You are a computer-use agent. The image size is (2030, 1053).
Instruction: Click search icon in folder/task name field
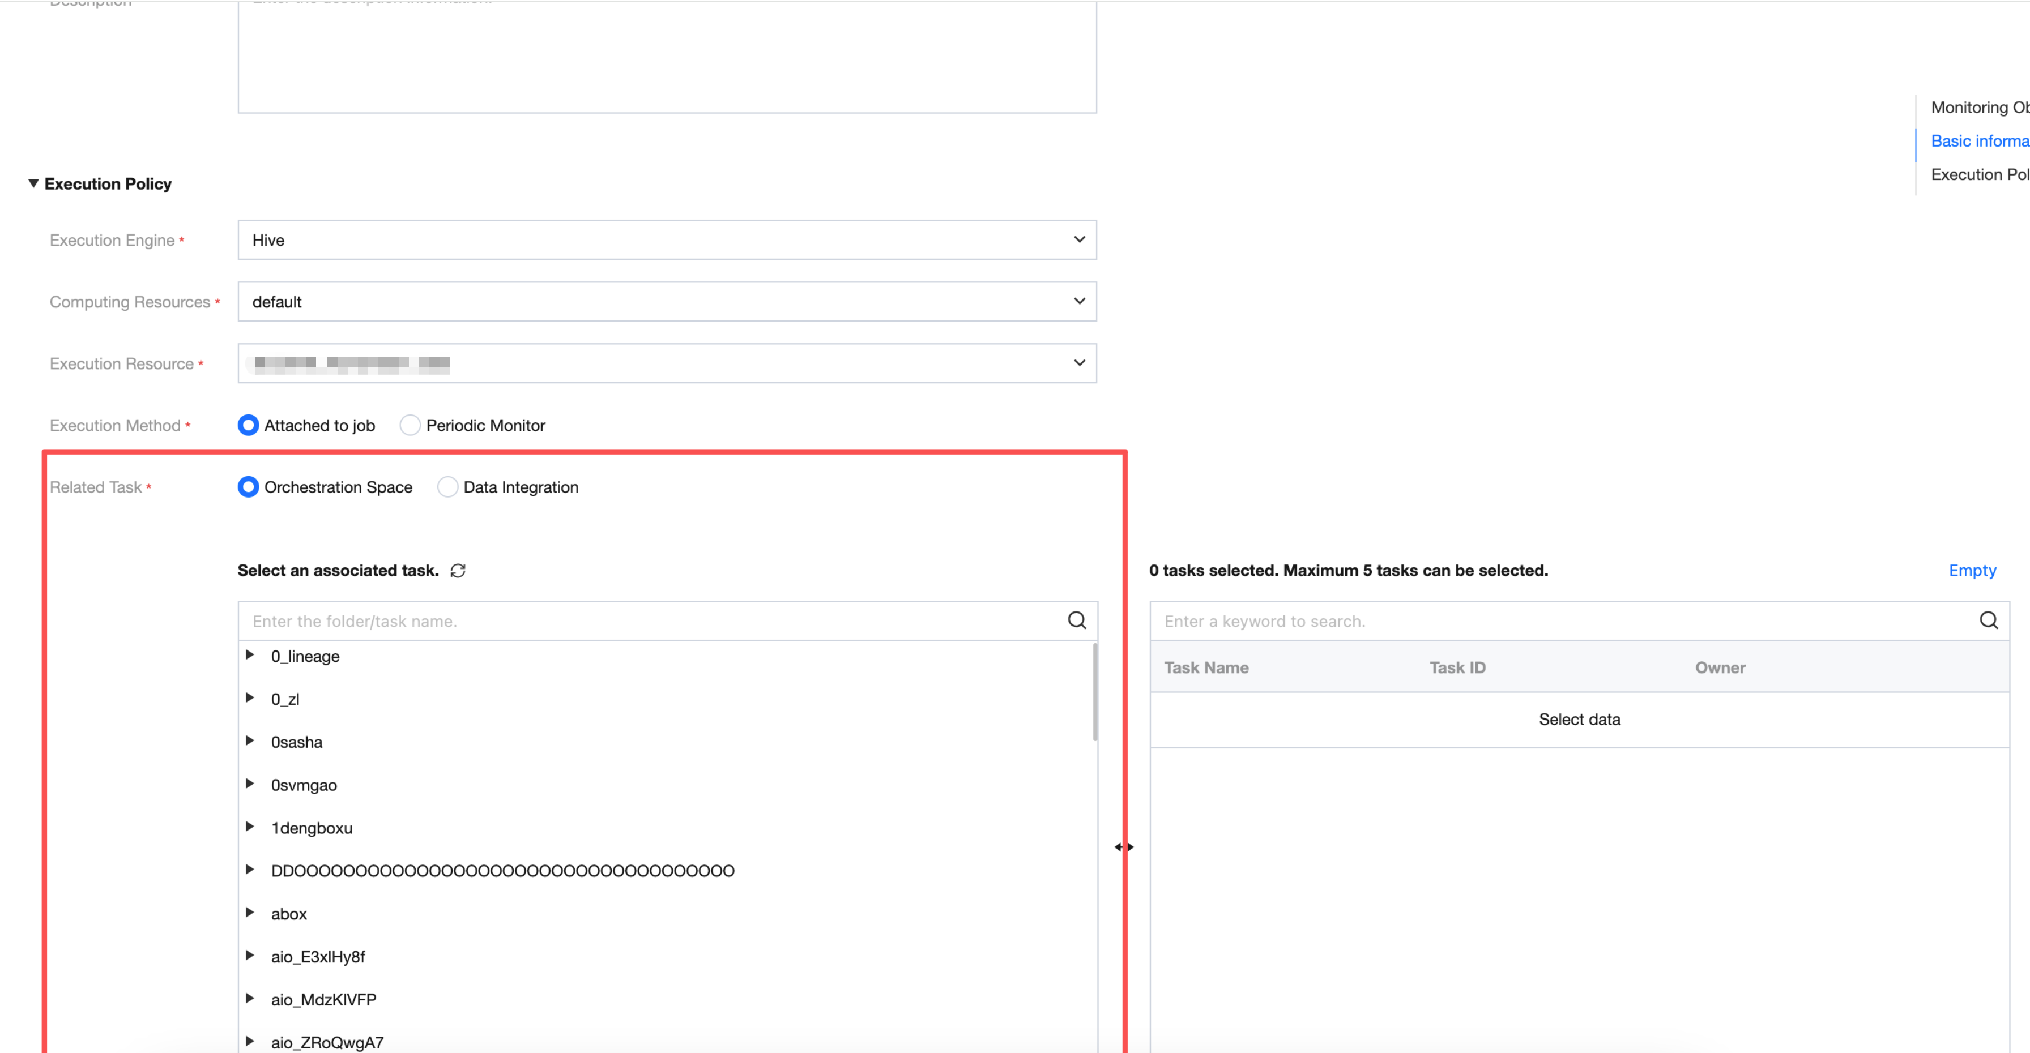pos(1077,620)
